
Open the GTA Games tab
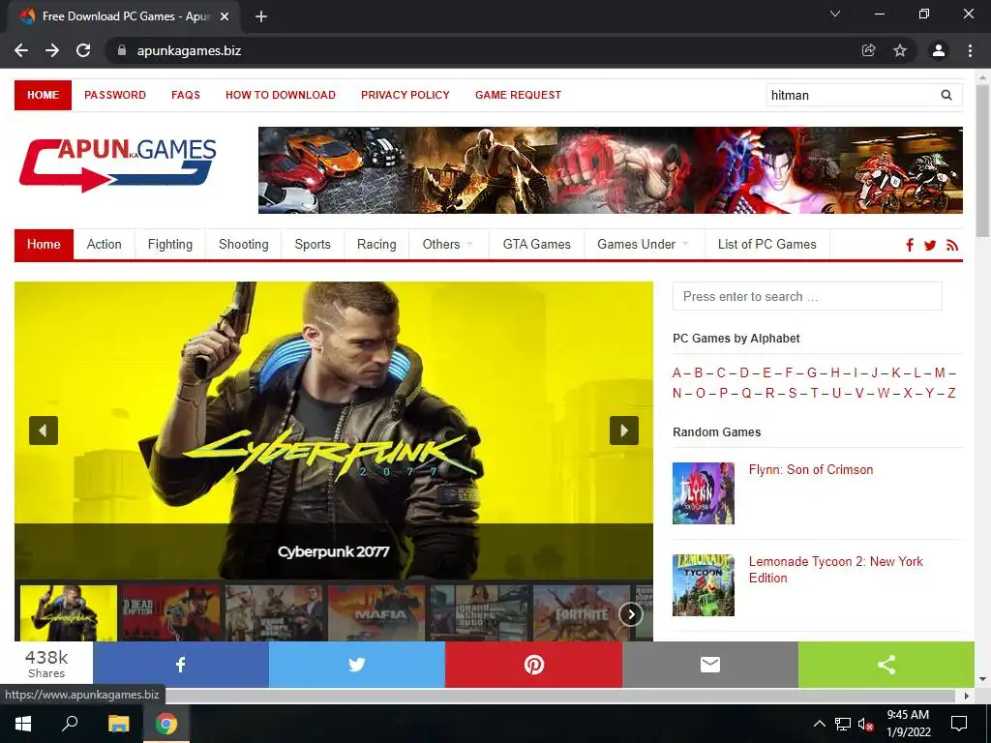click(x=536, y=245)
